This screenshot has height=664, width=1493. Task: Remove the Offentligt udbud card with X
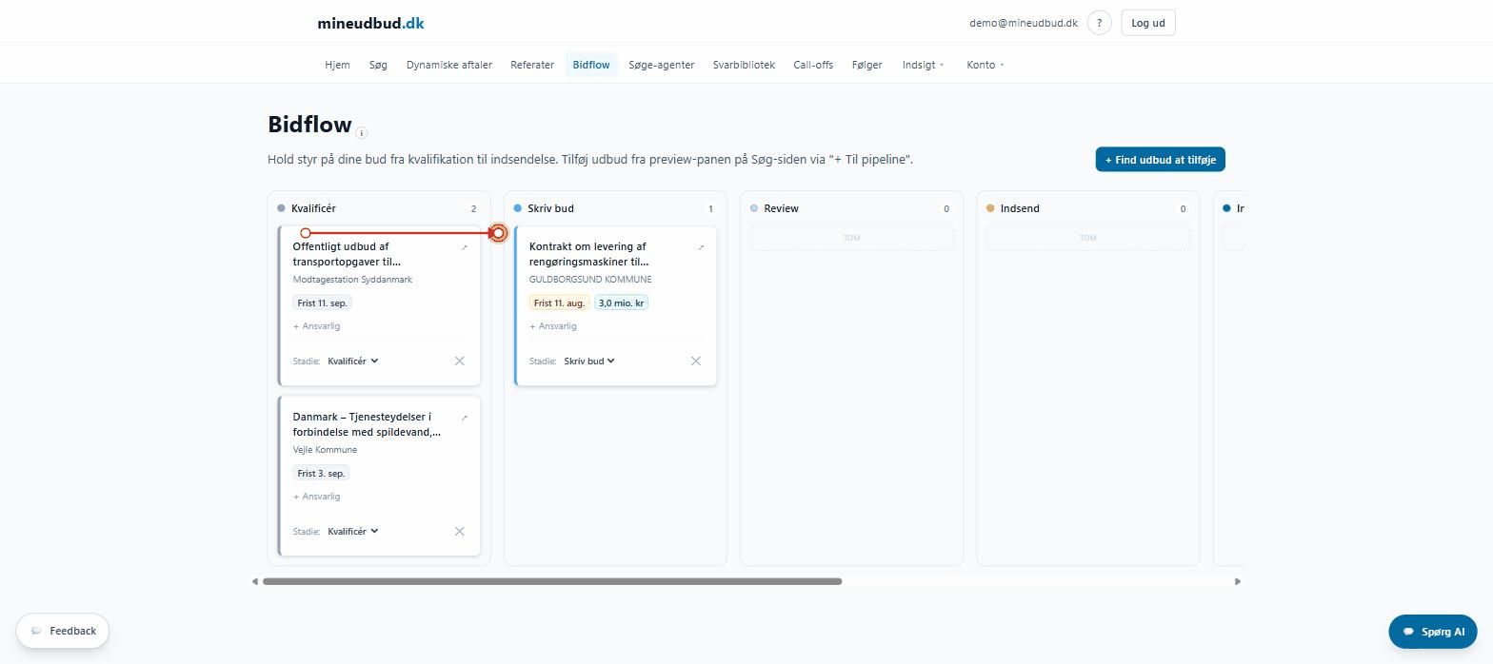point(460,361)
